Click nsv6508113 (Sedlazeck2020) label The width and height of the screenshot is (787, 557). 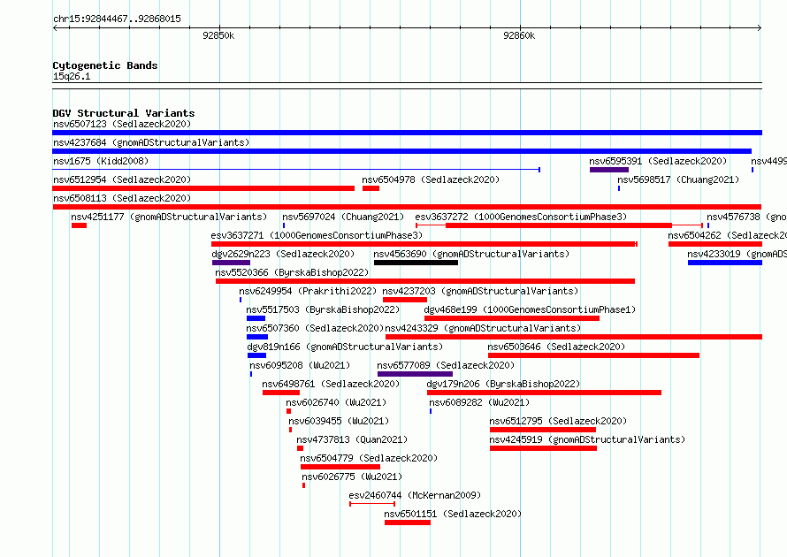tap(122, 198)
